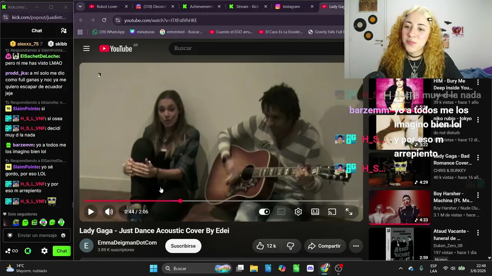Open OBS Studio from taskbar

(339, 268)
